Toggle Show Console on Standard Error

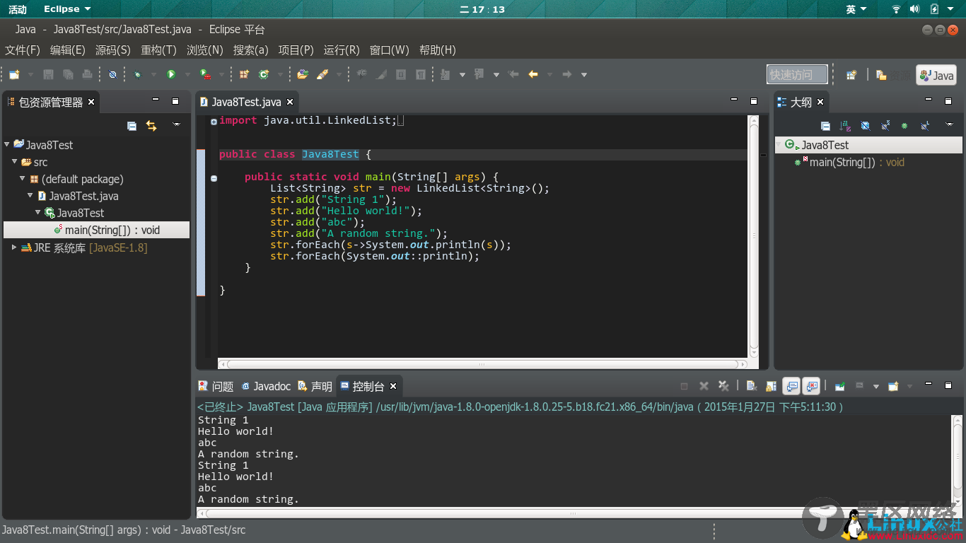[812, 386]
